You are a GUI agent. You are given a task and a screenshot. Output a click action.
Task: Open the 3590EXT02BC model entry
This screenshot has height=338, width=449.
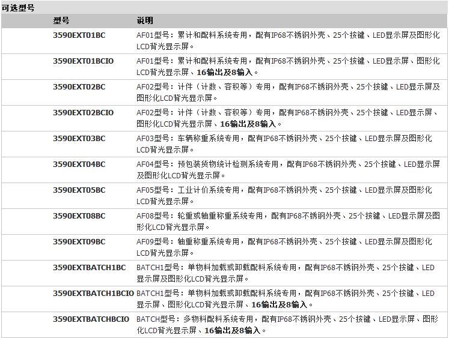[79, 87]
